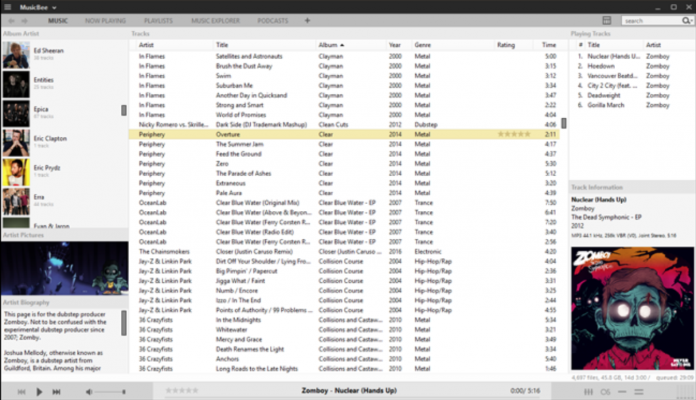The image size is (696, 400).
Task: Grab the album artist list scrollbar handle
Action: [124, 110]
